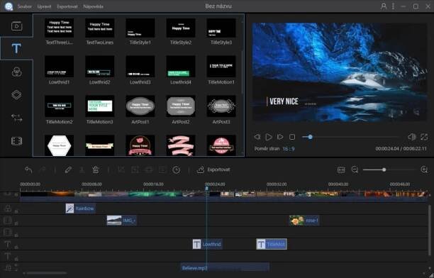The width and height of the screenshot is (434, 278).
Task: Toggle lock on the first overlay track
Action: tap(16, 223)
